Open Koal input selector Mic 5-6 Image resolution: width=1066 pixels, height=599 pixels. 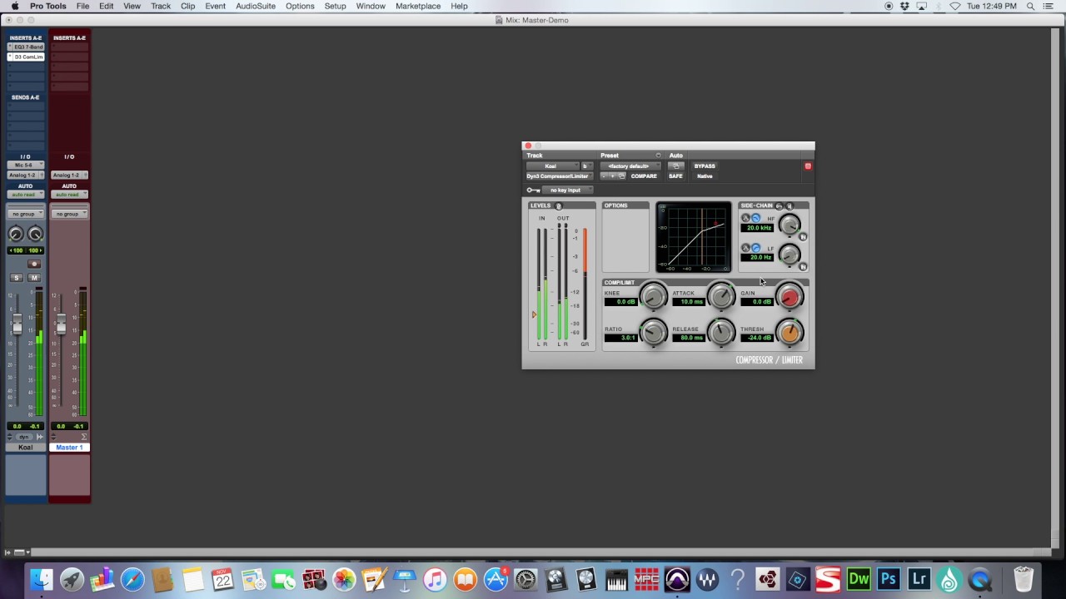(x=26, y=165)
